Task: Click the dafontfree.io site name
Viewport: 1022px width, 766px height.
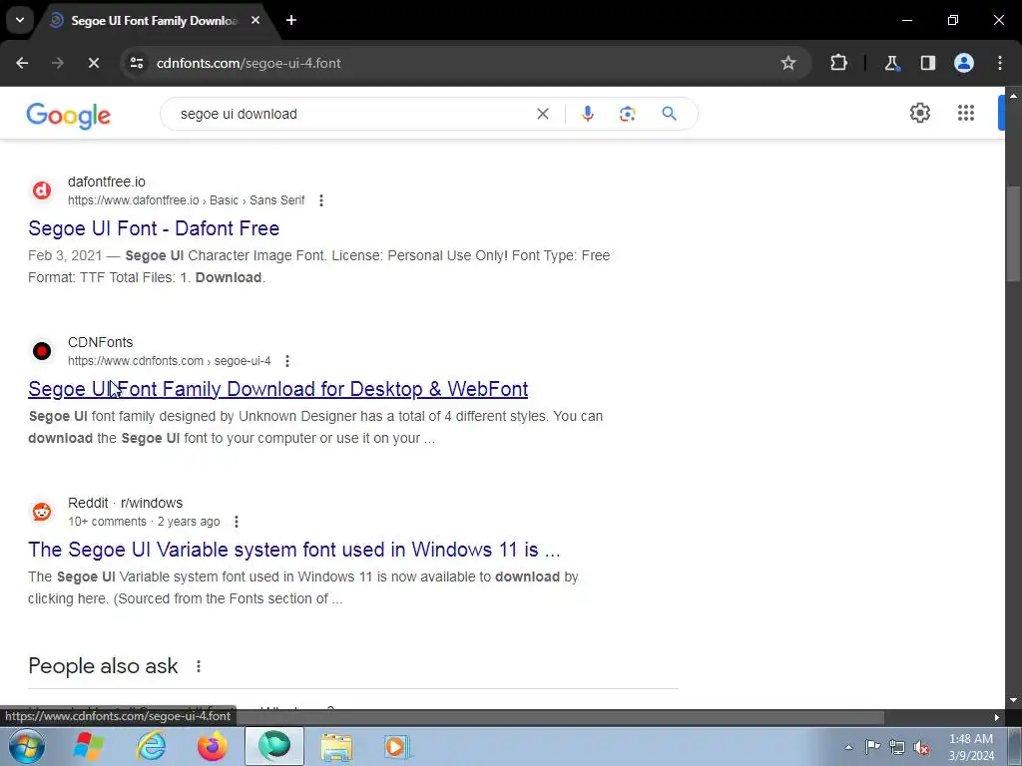Action: click(x=106, y=182)
